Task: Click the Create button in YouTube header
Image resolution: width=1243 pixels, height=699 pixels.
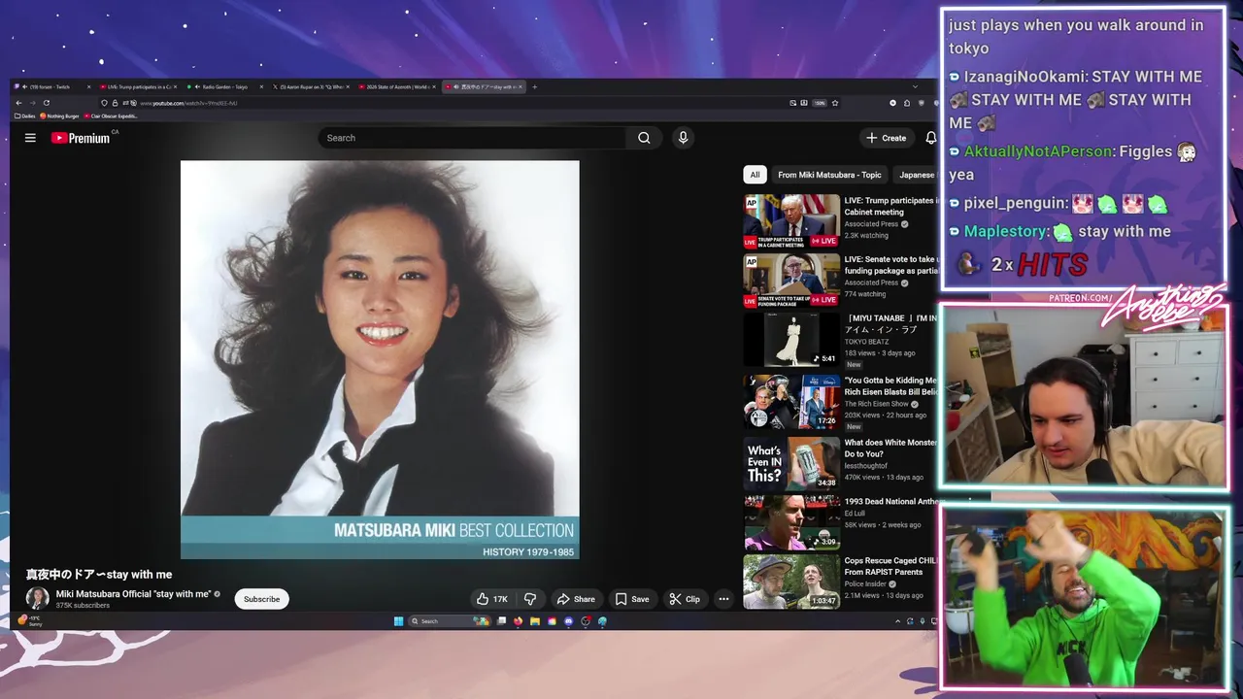Action: coord(886,138)
